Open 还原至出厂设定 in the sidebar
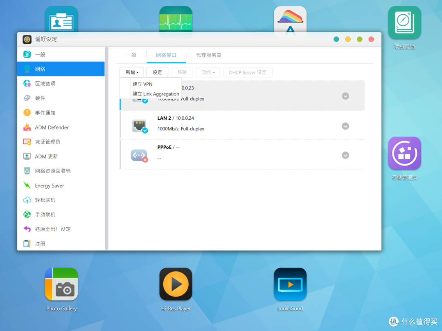Viewport: 442px width, 331px height. tap(61, 229)
